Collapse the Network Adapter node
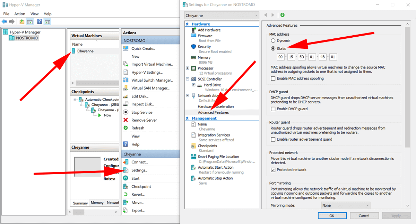 188,96
